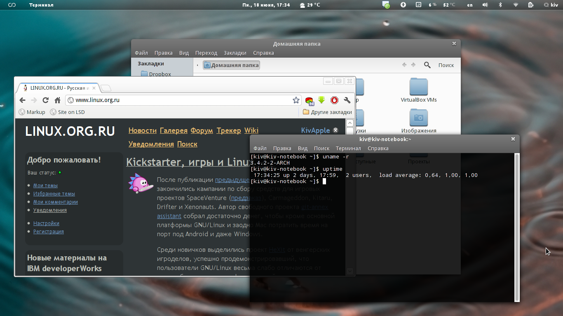
Task: Open the Регистрация link
Action: 49,232
